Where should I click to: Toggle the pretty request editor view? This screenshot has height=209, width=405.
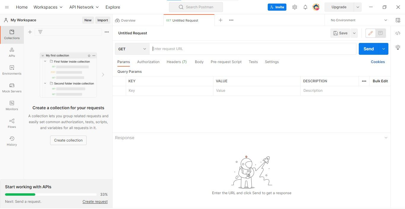370,33
